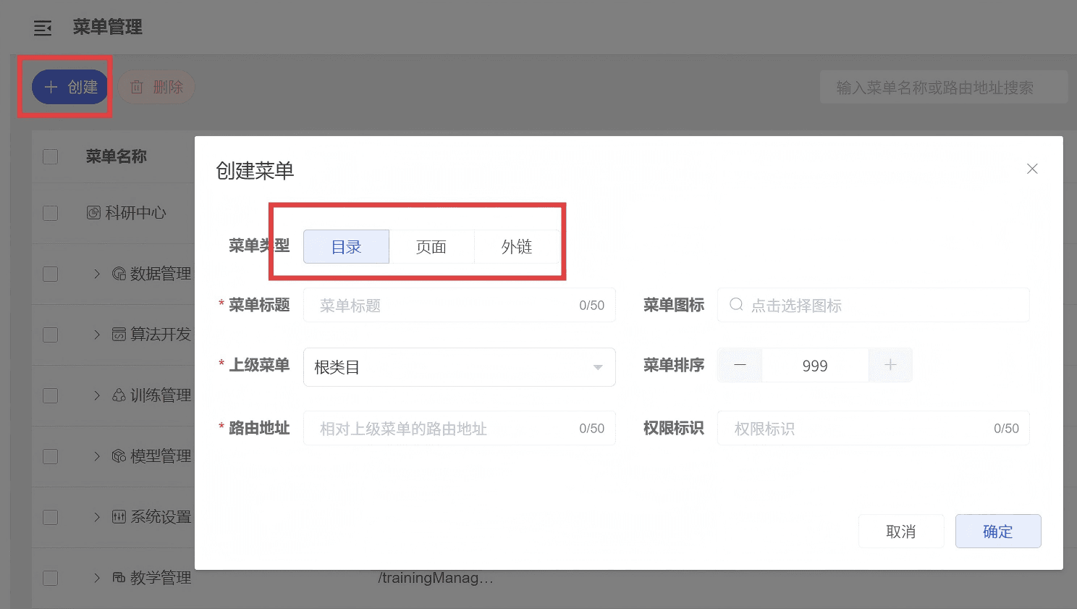Collapse sidebar with hamburger menu icon
The image size is (1077, 609).
[x=43, y=28]
